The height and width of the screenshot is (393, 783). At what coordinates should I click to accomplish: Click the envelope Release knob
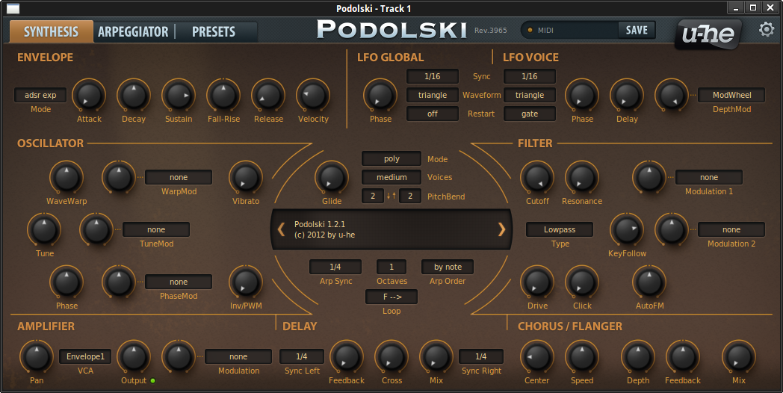pyautogui.click(x=269, y=95)
